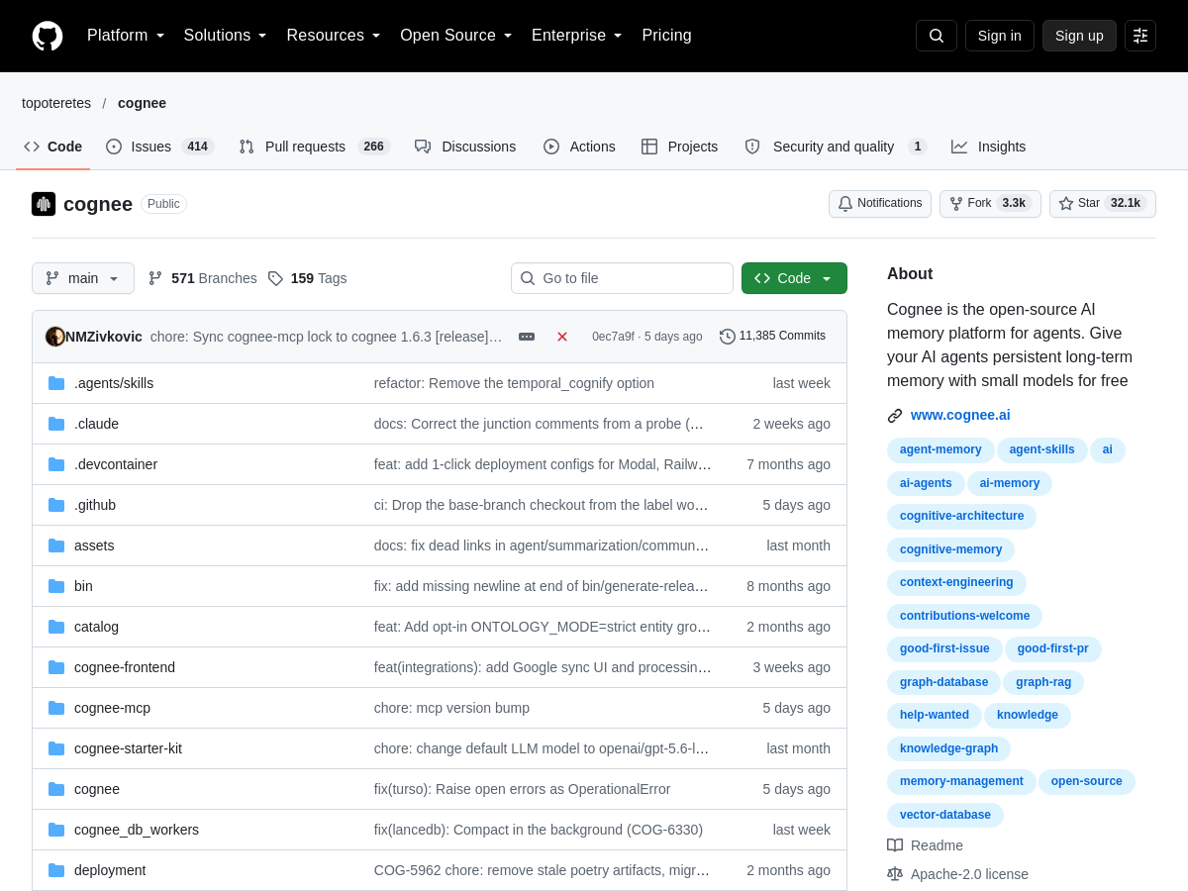Expand the commit message ellipsis
Screen dimensions: 1188x891
point(527,337)
